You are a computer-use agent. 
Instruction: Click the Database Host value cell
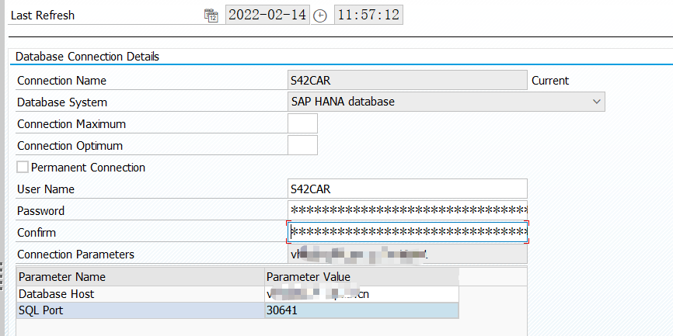click(x=362, y=294)
